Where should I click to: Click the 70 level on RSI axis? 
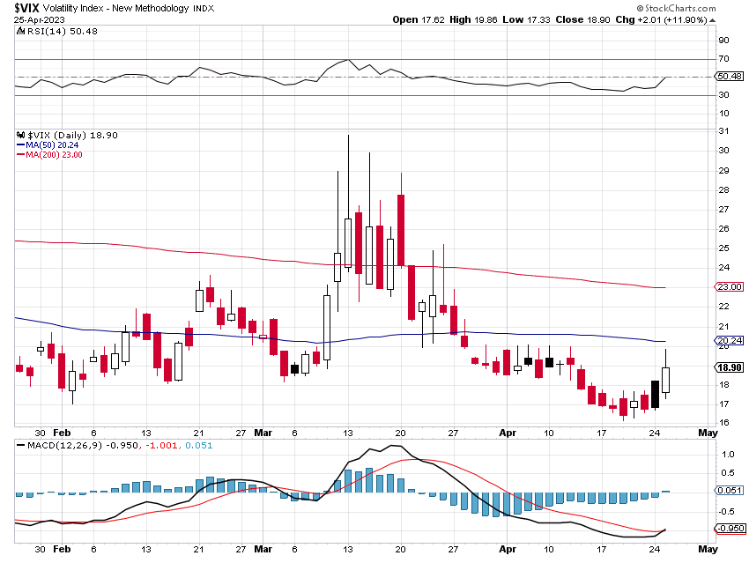click(x=723, y=59)
